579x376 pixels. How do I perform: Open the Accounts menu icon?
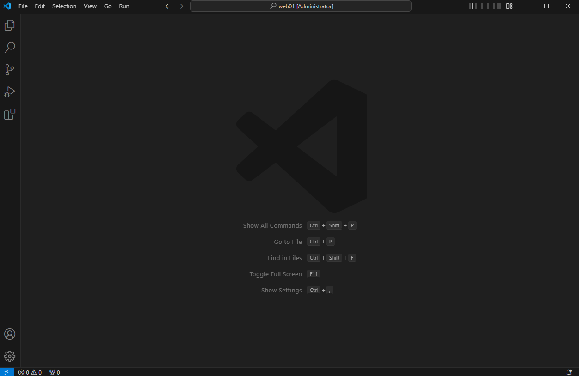10,334
